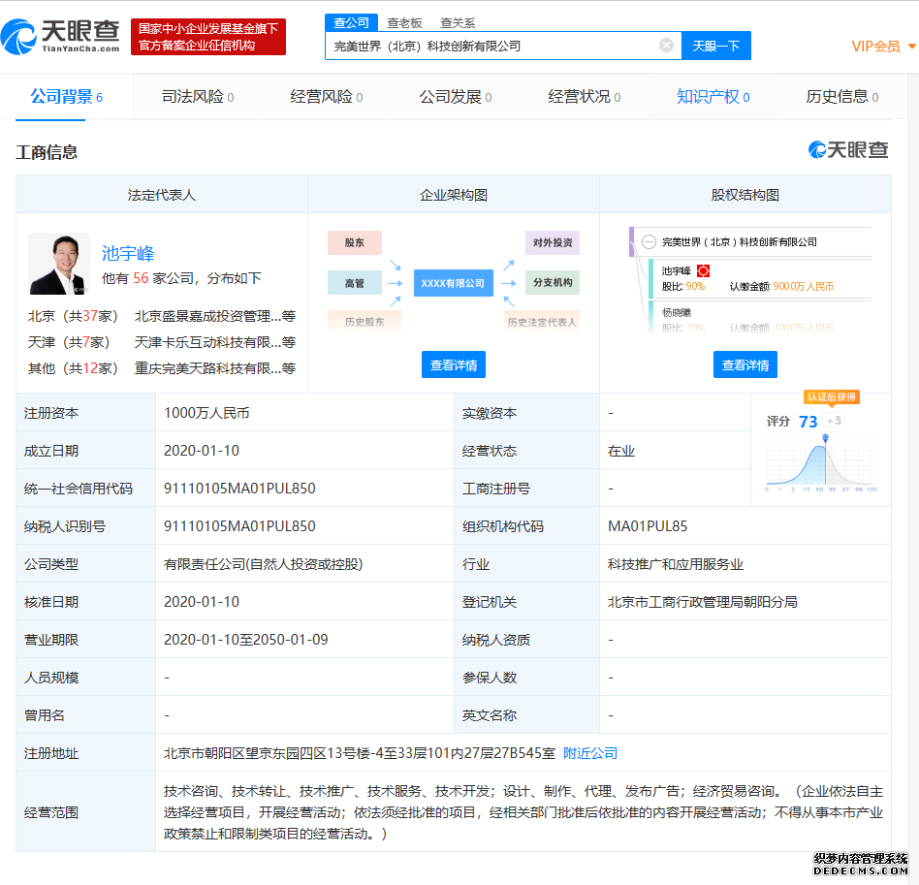Click the 天津卡乐互动科技 company entry
919x885 pixels.
tap(215, 342)
